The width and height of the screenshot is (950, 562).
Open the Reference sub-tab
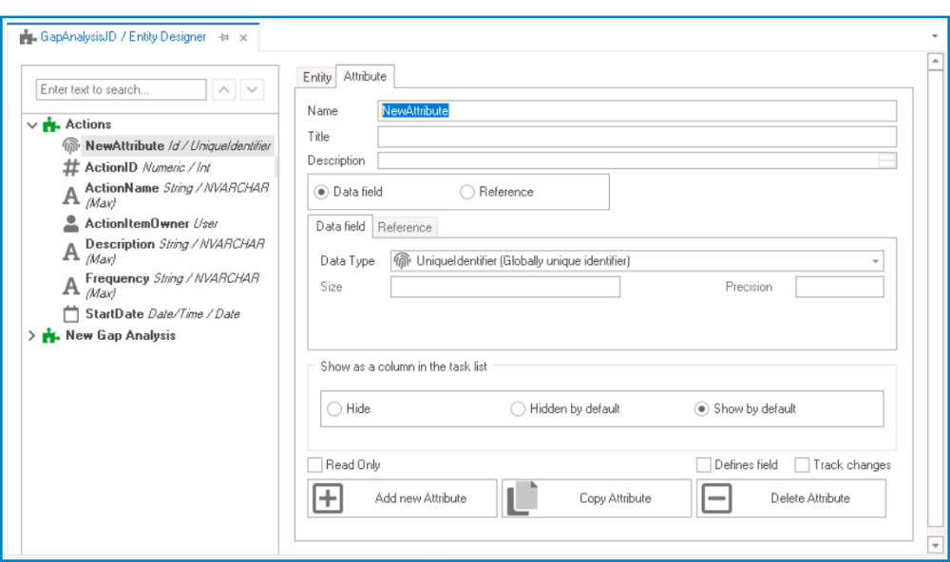405,227
